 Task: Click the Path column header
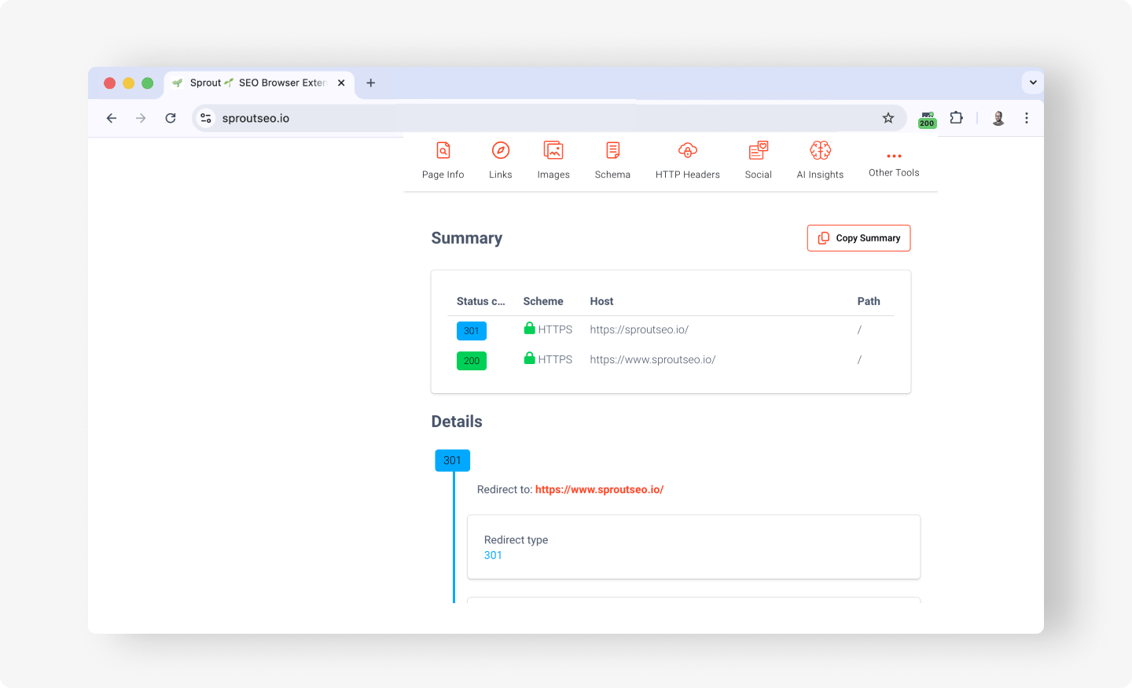click(869, 301)
